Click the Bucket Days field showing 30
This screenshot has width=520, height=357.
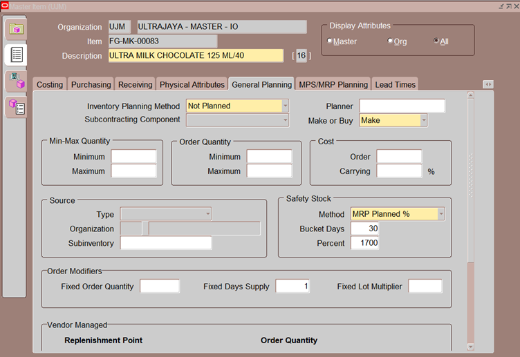click(364, 228)
